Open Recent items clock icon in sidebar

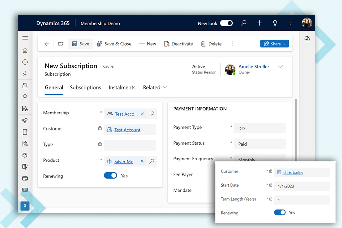click(25, 62)
